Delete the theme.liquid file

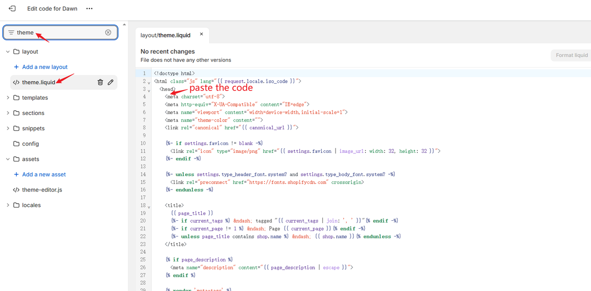click(100, 82)
